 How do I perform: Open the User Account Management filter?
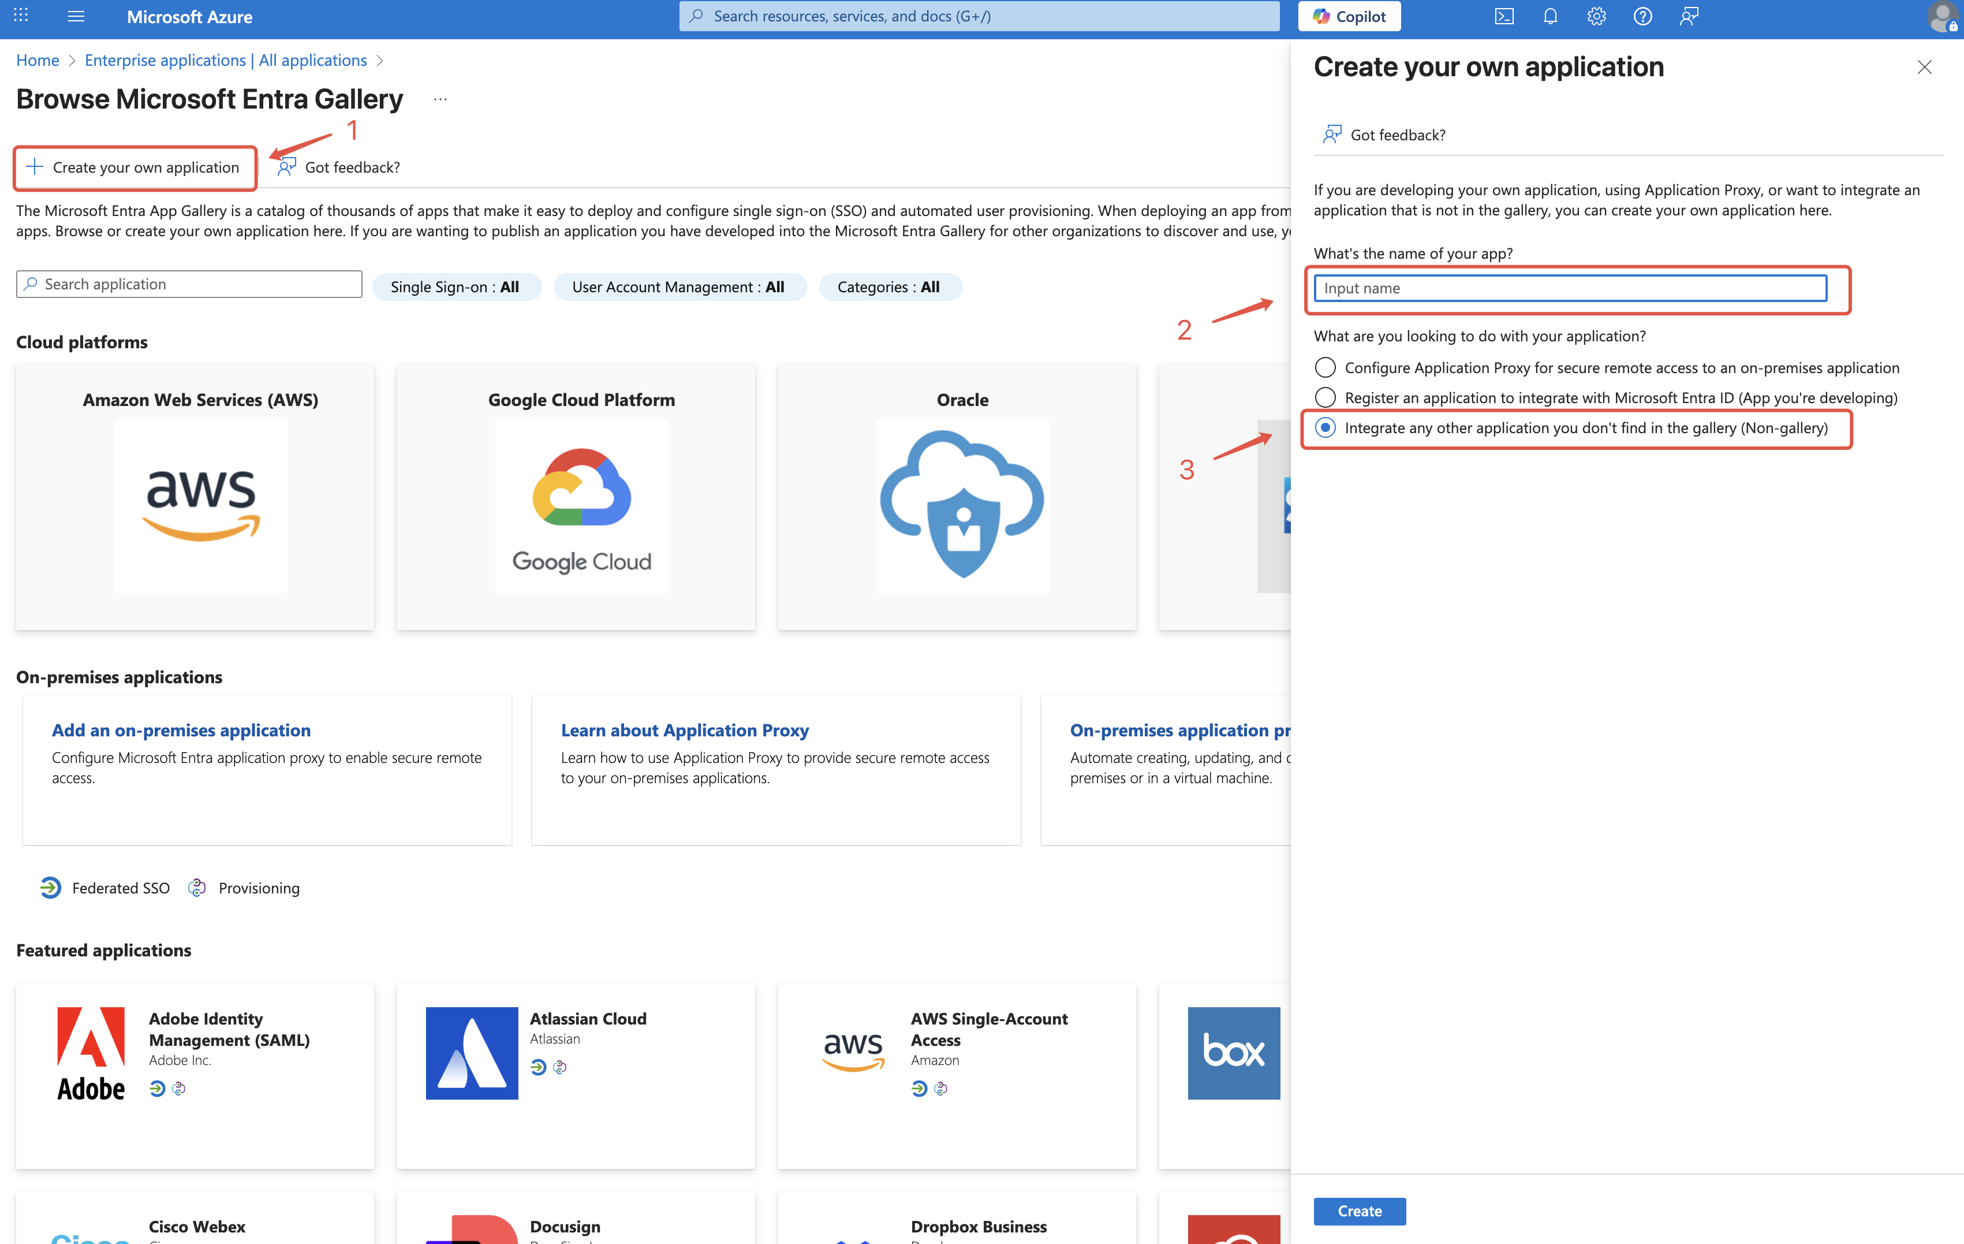tap(678, 287)
